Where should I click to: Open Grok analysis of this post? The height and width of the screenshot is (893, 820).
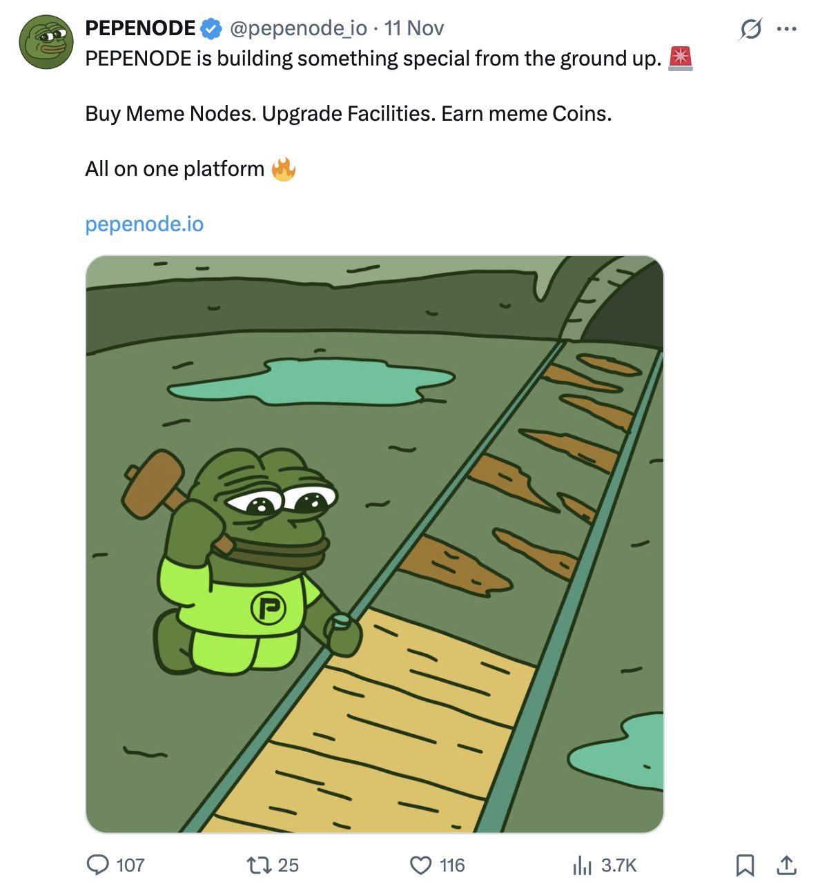tap(751, 28)
